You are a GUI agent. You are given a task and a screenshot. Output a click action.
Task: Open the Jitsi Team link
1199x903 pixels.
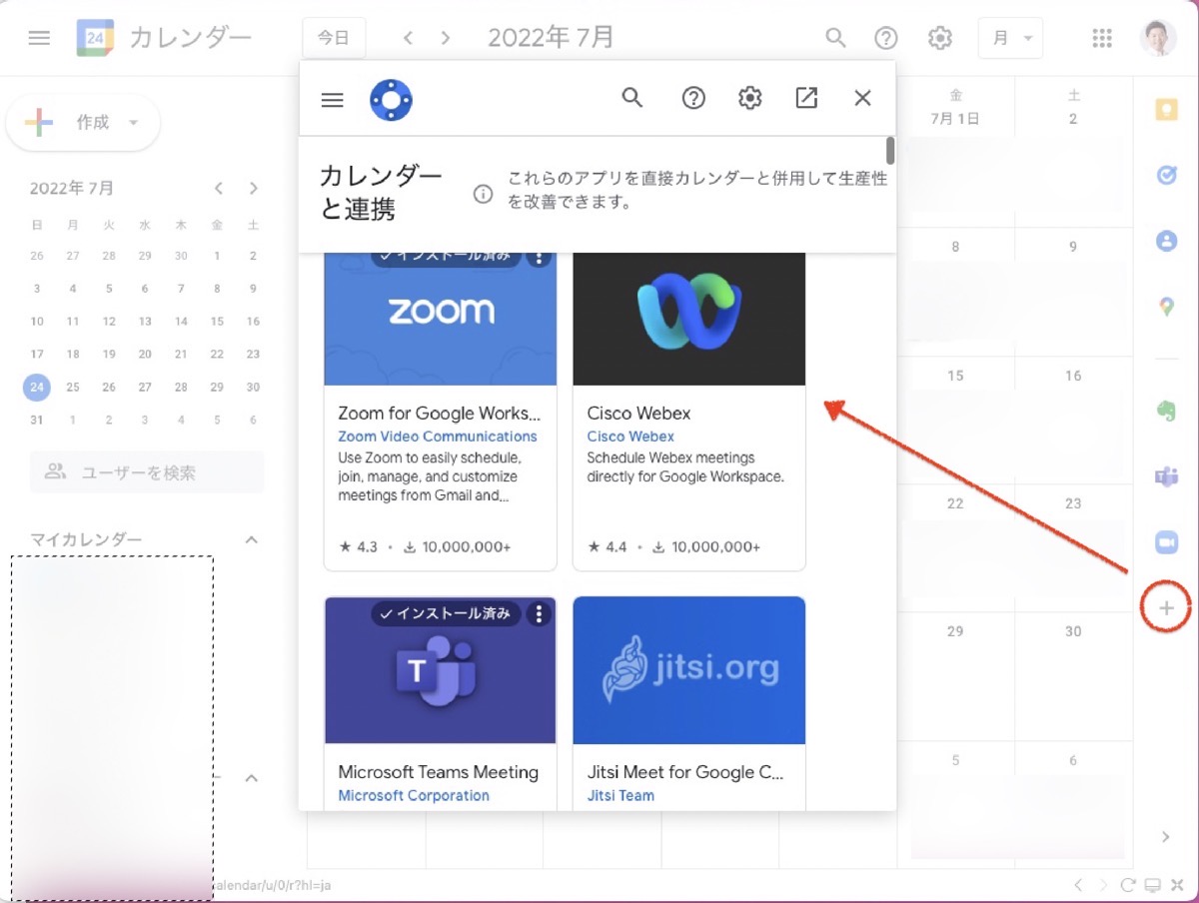[620, 795]
